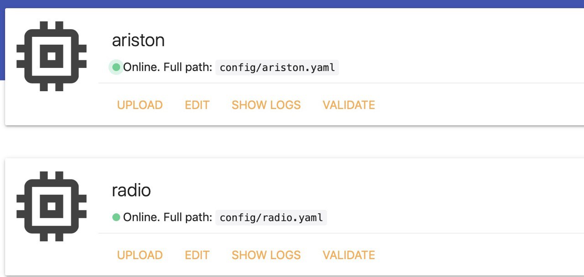This screenshot has width=584, height=277.
Task: Upload firmware to the radio node
Action: [x=140, y=255]
